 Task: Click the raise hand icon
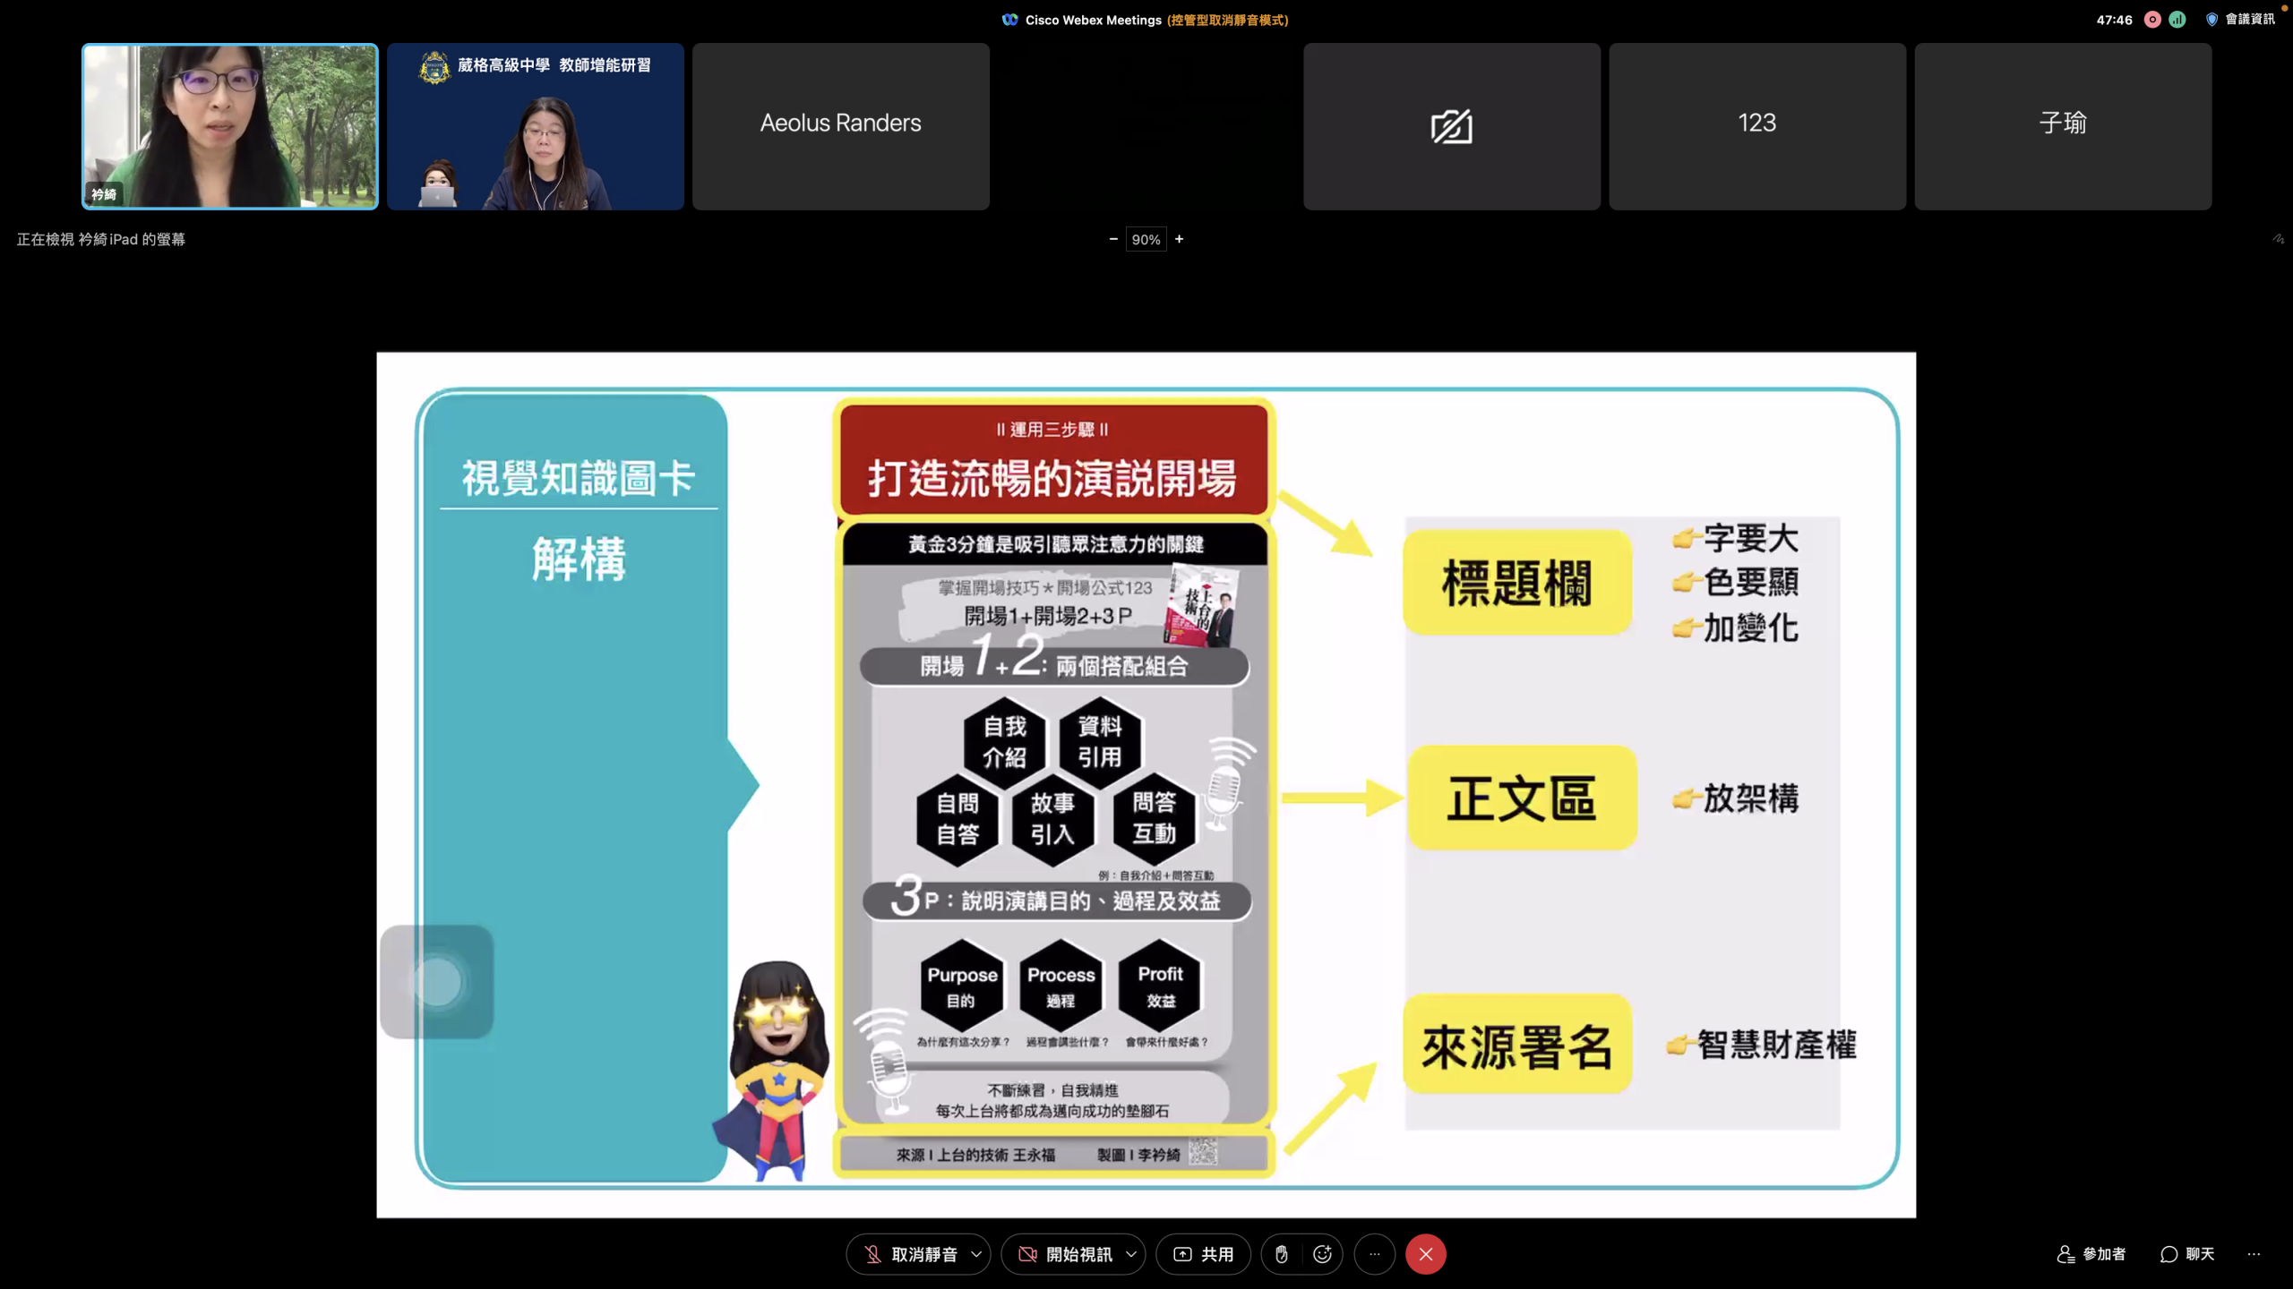coord(1281,1254)
